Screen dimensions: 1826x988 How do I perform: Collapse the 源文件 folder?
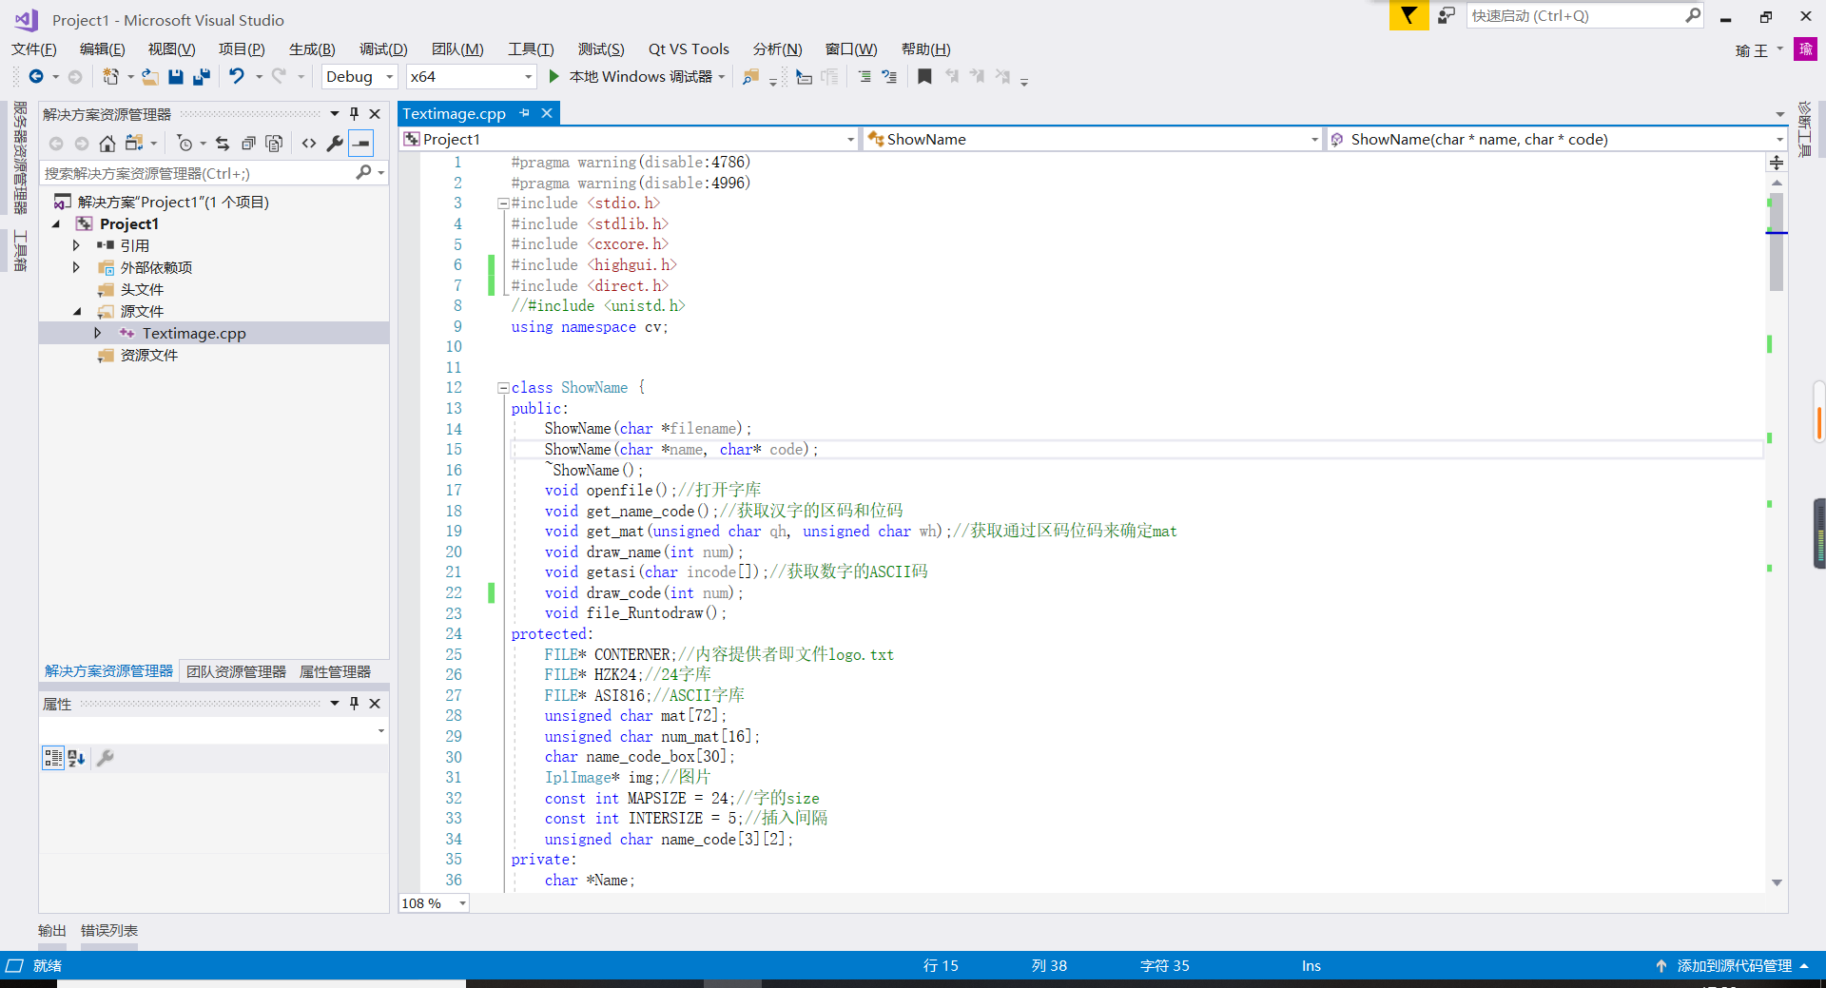click(x=77, y=311)
